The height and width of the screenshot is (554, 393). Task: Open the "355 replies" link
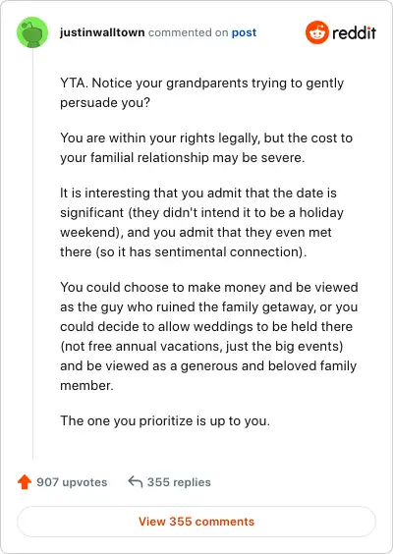pos(179,482)
